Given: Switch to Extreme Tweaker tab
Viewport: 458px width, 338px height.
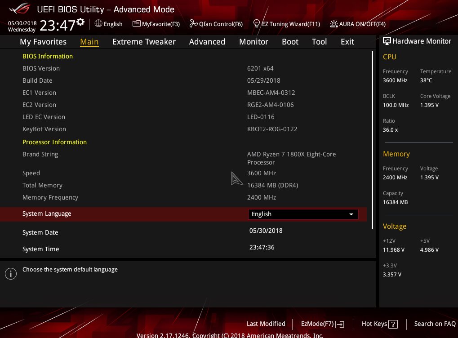Looking at the screenshot, I should pos(144,42).
